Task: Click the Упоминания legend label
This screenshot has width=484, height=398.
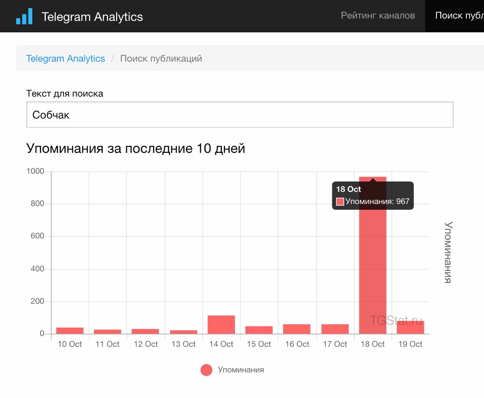Action: pyautogui.click(x=241, y=370)
